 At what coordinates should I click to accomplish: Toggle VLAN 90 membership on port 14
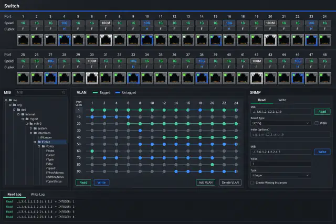click(x=176, y=172)
